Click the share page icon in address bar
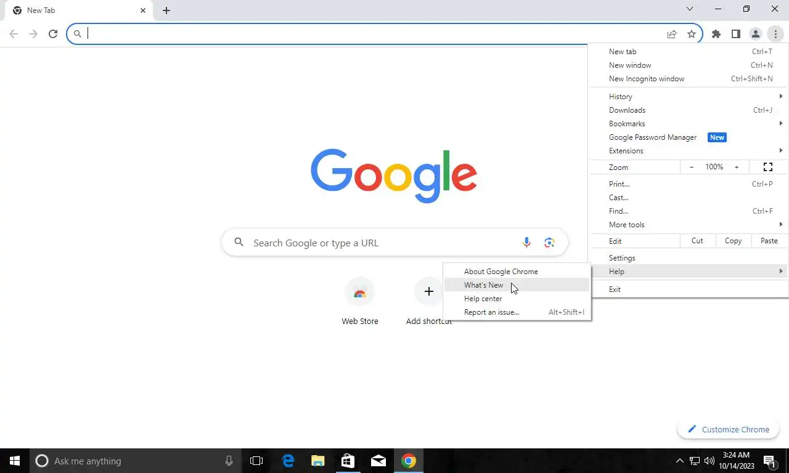Screen dimensions: 789x473 672,34
